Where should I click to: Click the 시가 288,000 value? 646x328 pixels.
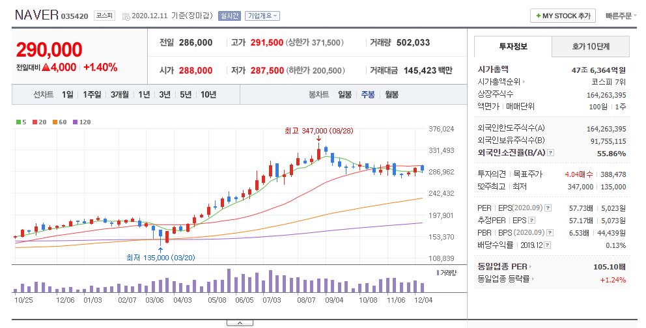(x=196, y=70)
